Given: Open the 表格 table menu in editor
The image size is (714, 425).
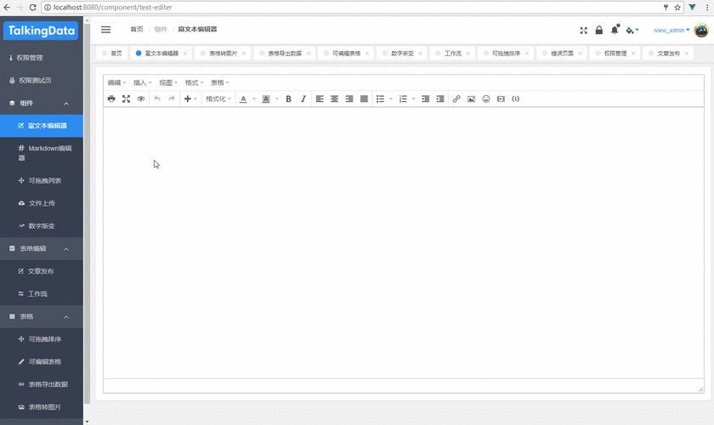Looking at the screenshot, I should click(x=220, y=83).
